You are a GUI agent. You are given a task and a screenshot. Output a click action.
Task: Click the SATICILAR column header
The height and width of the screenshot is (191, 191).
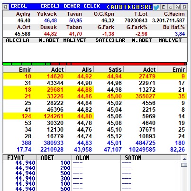click(110, 40)
